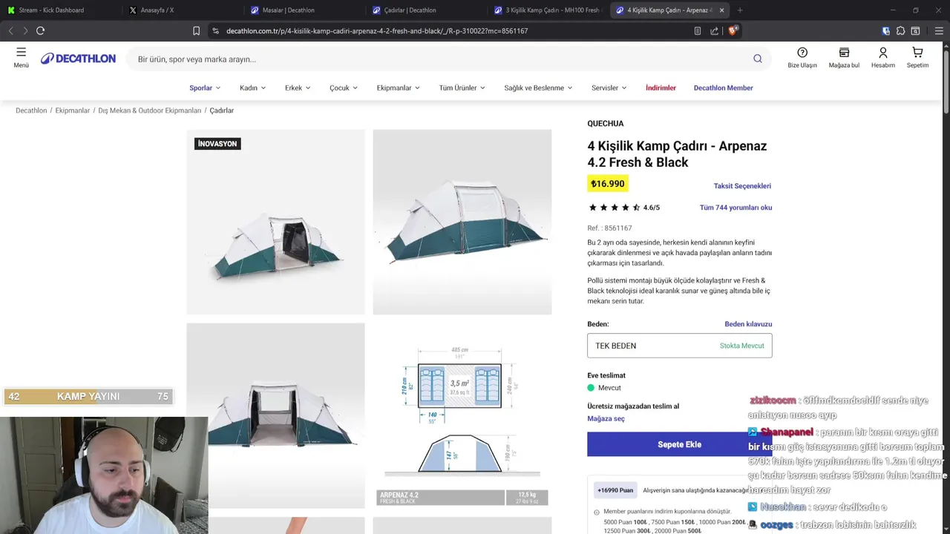The width and height of the screenshot is (950, 534).
Task: Click the +16990 Puan badge
Action: tap(615, 490)
